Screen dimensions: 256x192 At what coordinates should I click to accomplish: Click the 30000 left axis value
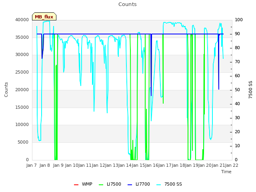22,54
